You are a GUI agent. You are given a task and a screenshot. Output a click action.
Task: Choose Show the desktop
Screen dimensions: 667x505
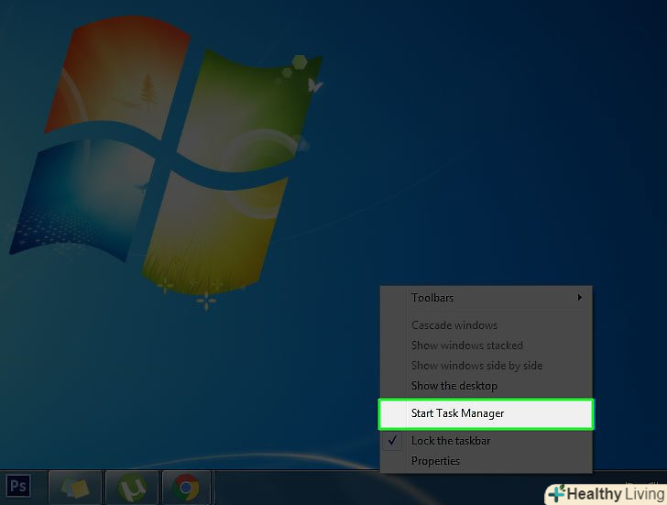pyautogui.click(x=486, y=386)
